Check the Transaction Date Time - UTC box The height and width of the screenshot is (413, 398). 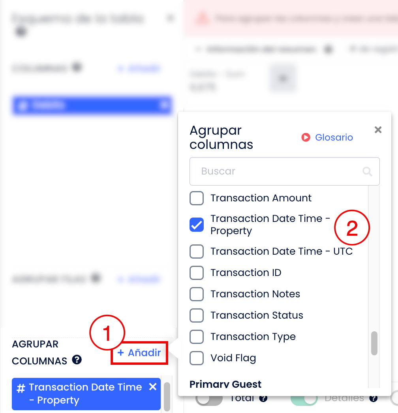197,251
